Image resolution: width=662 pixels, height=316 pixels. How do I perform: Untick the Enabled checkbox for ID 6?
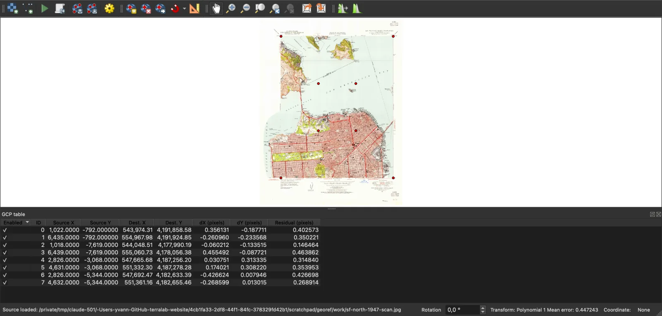(5, 275)
